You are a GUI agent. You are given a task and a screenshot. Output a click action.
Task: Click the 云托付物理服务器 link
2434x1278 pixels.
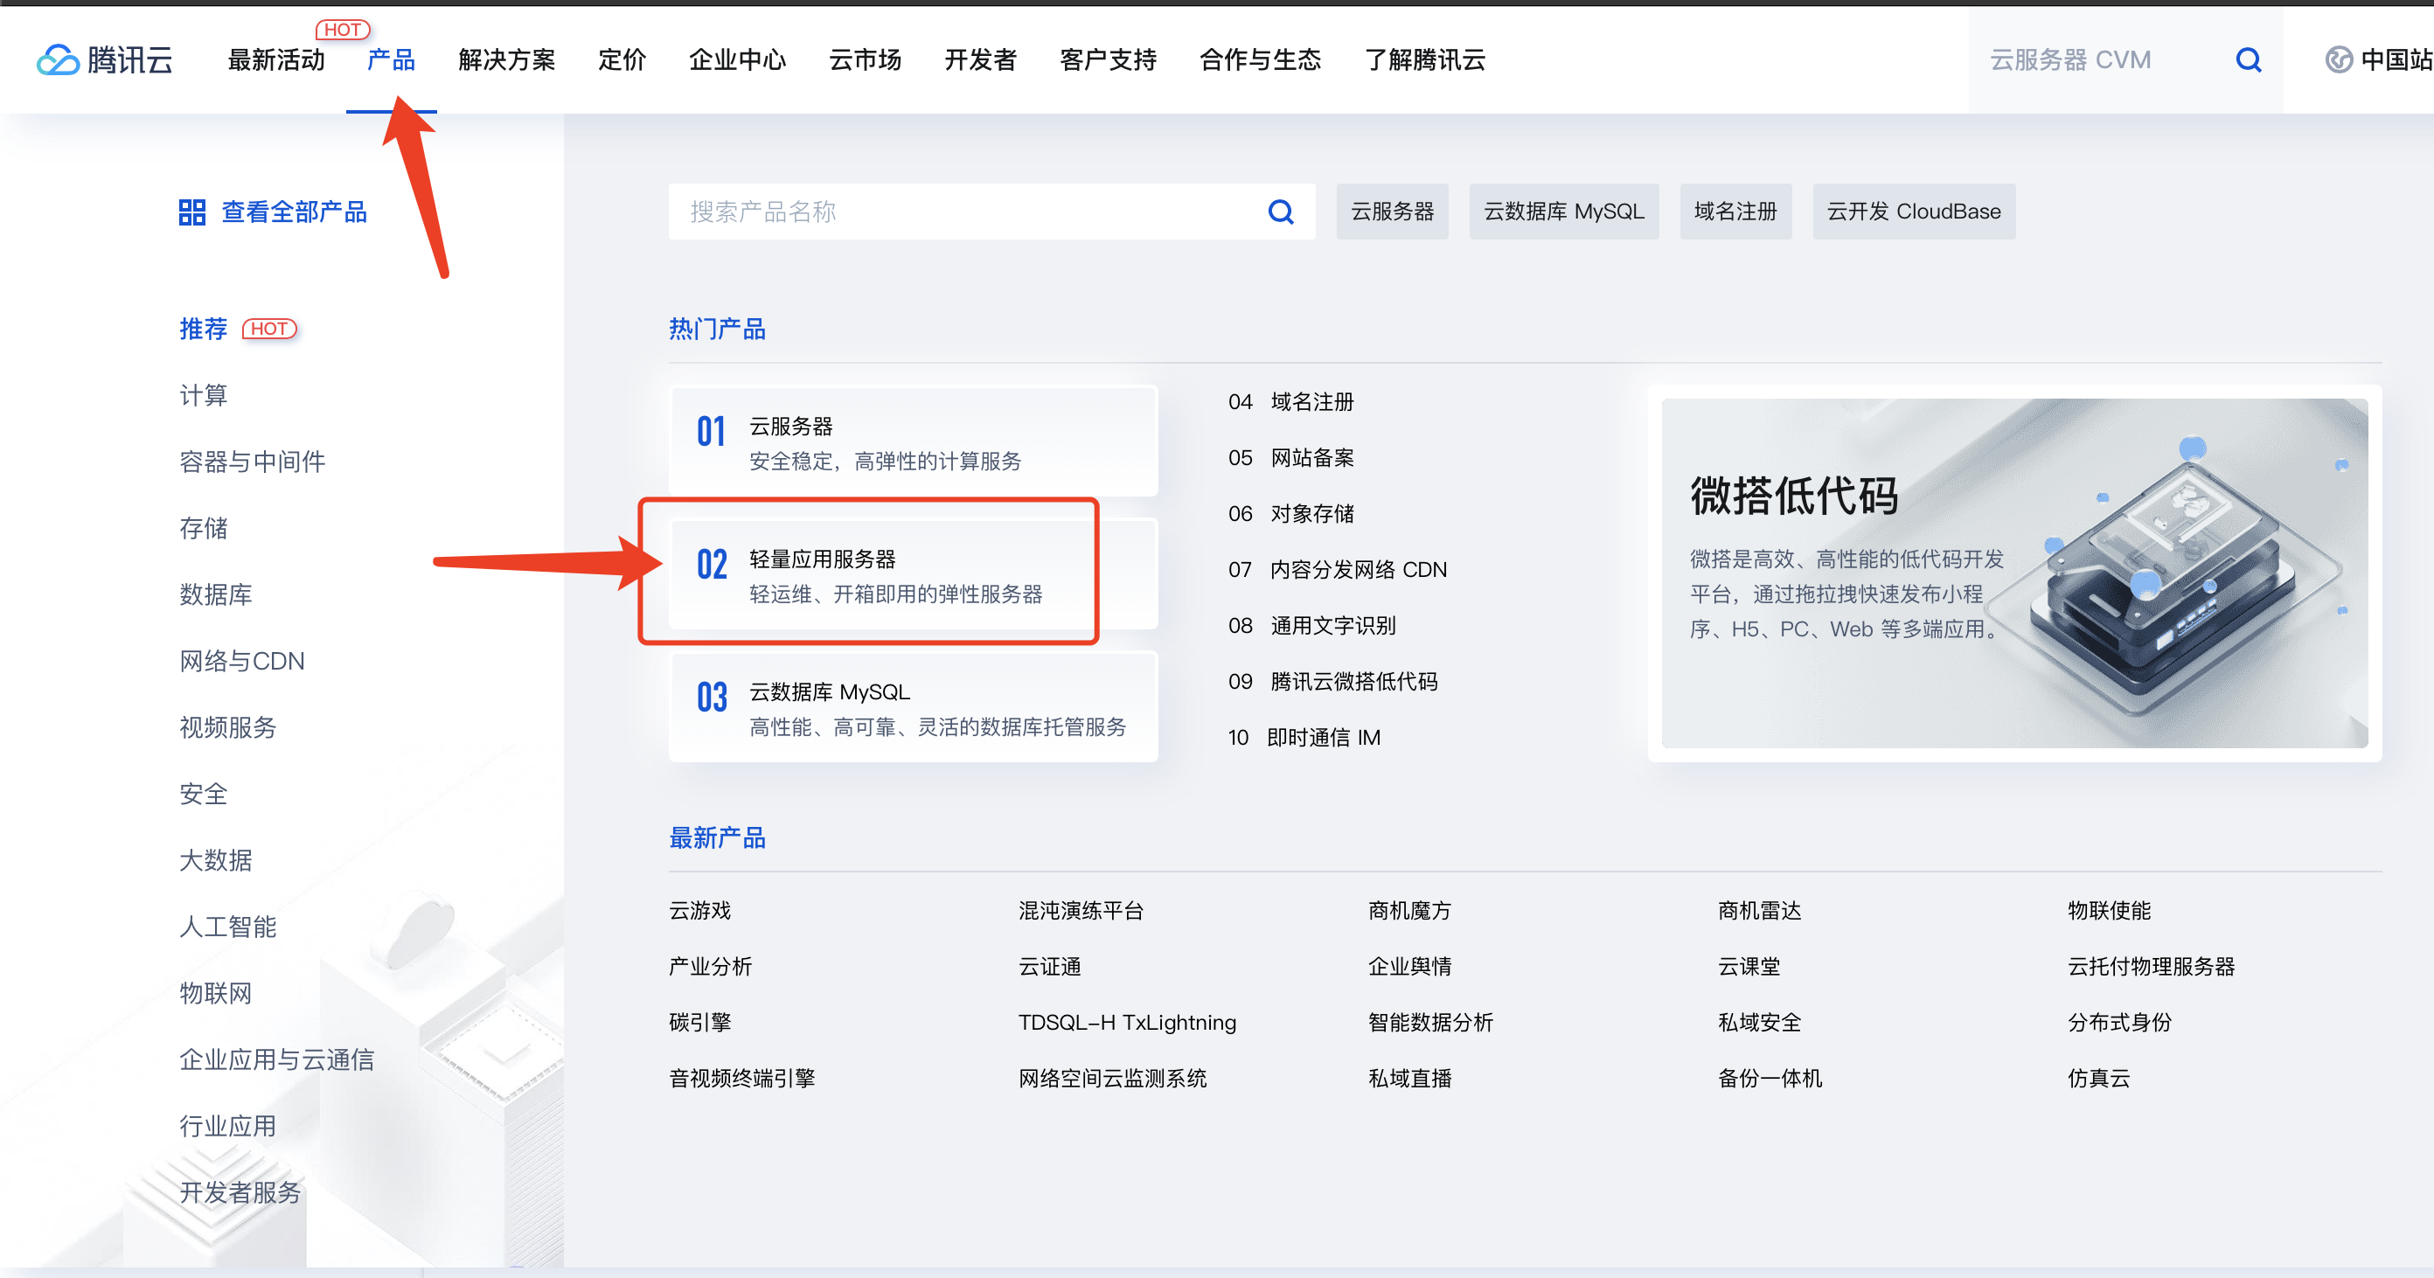[x=2152, y=966]
